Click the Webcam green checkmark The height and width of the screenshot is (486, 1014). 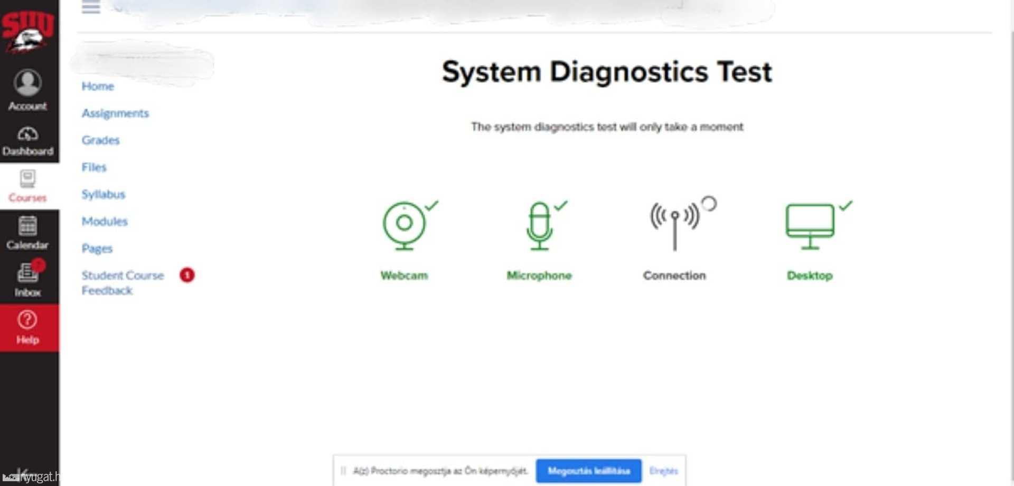[432, 205]
